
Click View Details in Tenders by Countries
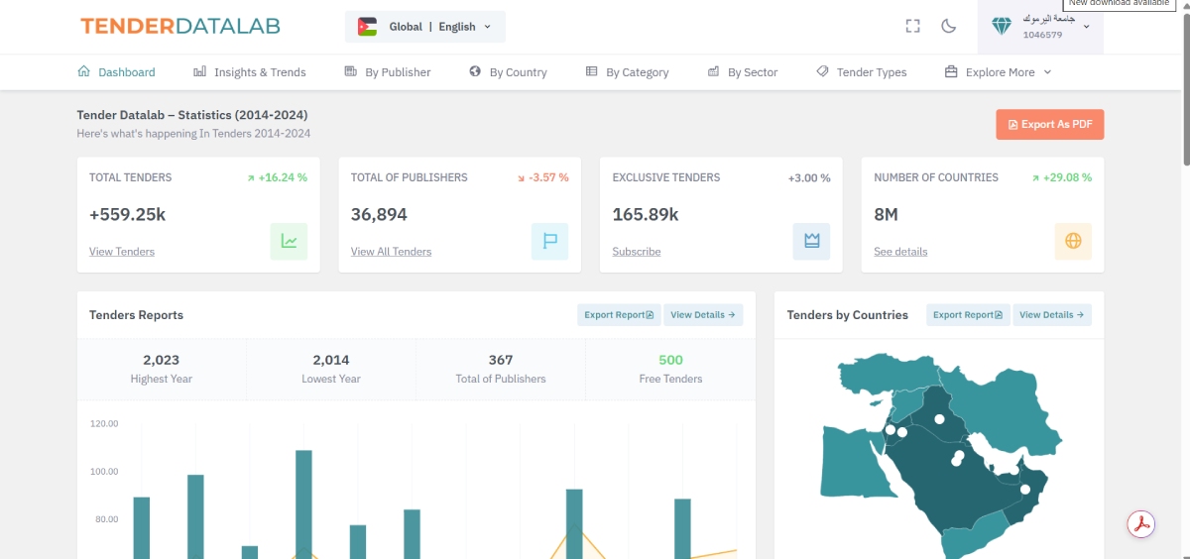(x=1052, y=315)
